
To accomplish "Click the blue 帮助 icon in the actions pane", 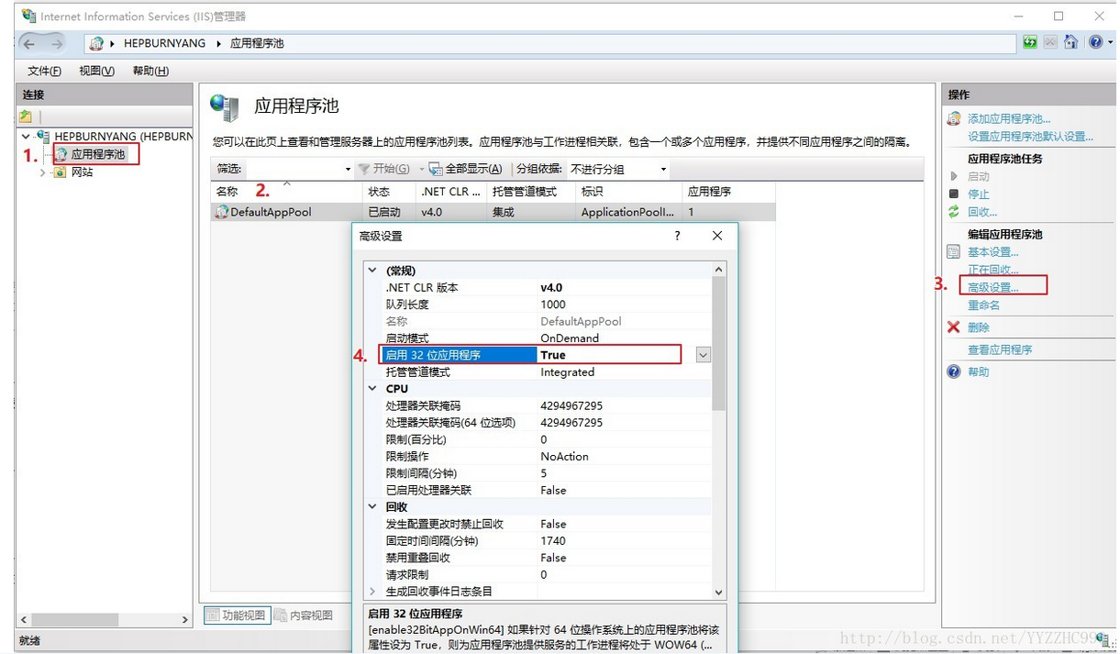I will pos(954,371).
